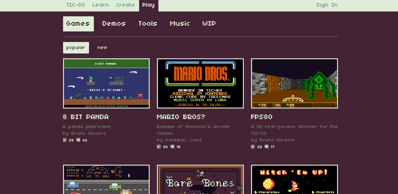398x194 pixels.
Task: Switch to the WIP tab
Action: (209, 24)
